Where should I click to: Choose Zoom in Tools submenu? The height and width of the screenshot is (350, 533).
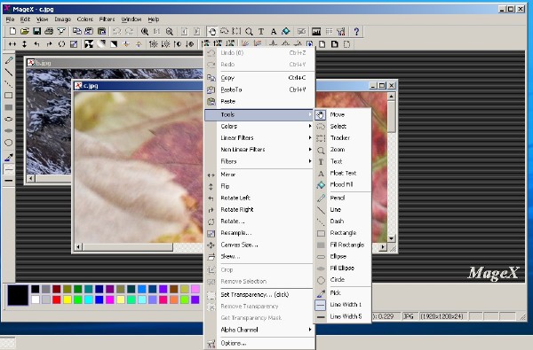click(343, 150)
